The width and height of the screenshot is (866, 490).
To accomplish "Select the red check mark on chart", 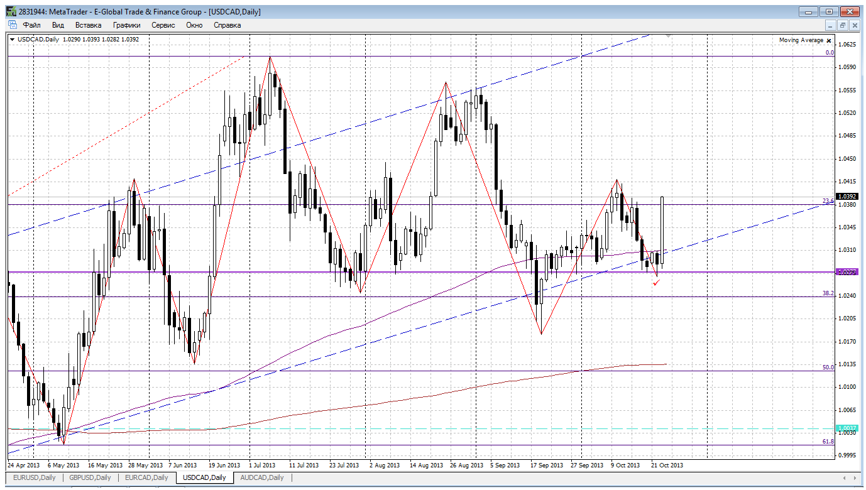I will [x=657, y=283].
